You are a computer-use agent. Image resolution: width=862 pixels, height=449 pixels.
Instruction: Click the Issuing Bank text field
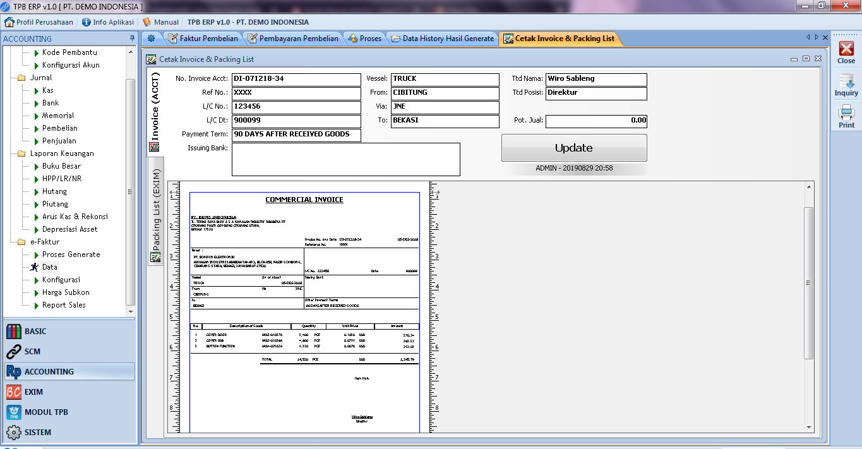pos(345,159)
